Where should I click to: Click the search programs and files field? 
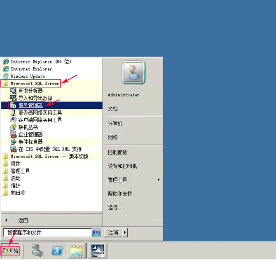[x=47, y=233]
